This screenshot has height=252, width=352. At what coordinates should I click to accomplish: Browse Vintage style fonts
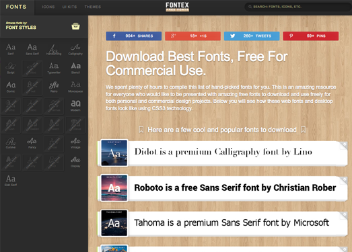(x=75, y=143)
